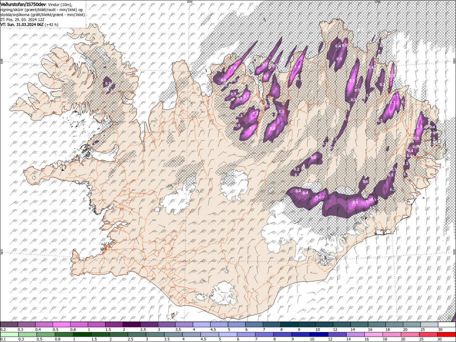Click the 'VT: Sun. 31.03.2024 06Z' valid time
The height and width of the screenshot is (342, 456).
[22, 25]
